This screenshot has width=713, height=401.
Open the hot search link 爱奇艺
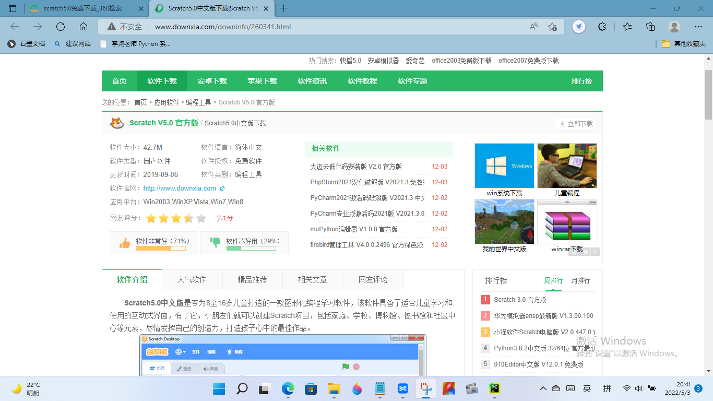[415, 61]
